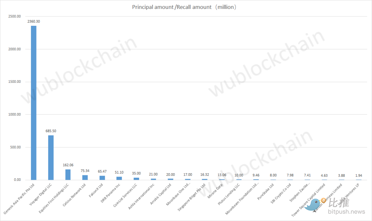This screenshot has width=372, height=221.
Task: Click the CoinList Services LLC axis label
Action: click(x=126, y=194)
